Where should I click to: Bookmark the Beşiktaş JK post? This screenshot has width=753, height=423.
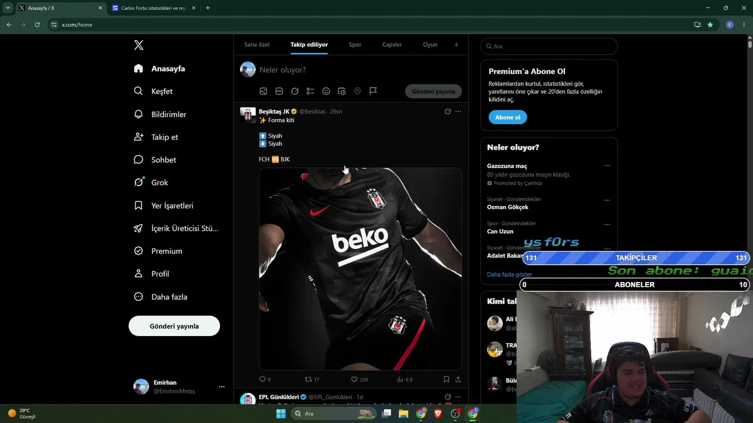[x=447, y=380]
